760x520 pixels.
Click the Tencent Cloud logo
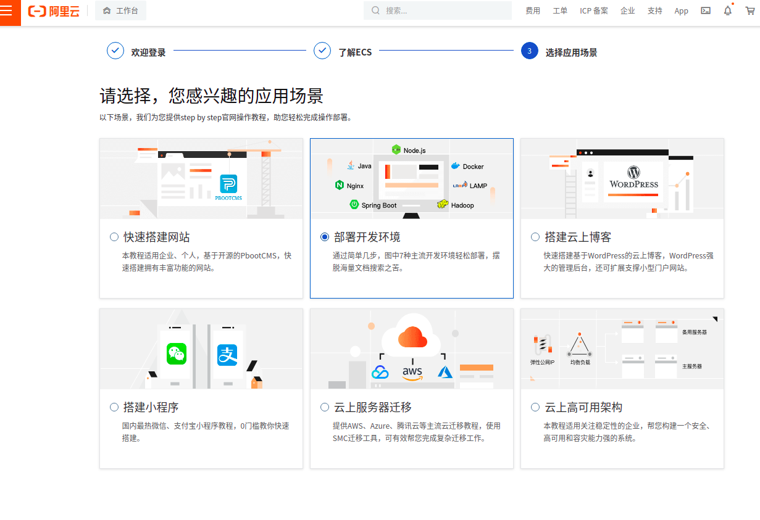[x=380, y=372]
